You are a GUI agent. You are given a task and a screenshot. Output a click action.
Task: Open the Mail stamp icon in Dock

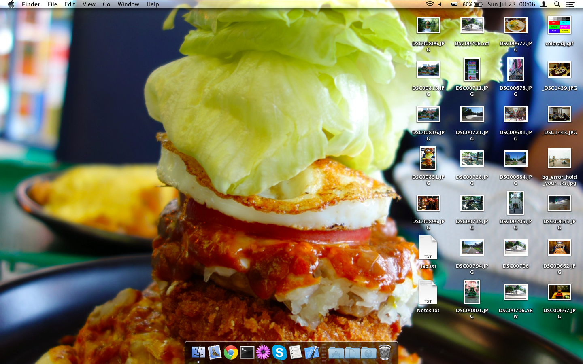click(215, 353)
